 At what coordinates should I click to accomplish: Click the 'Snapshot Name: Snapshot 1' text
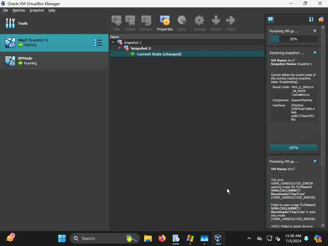point(291,64)
